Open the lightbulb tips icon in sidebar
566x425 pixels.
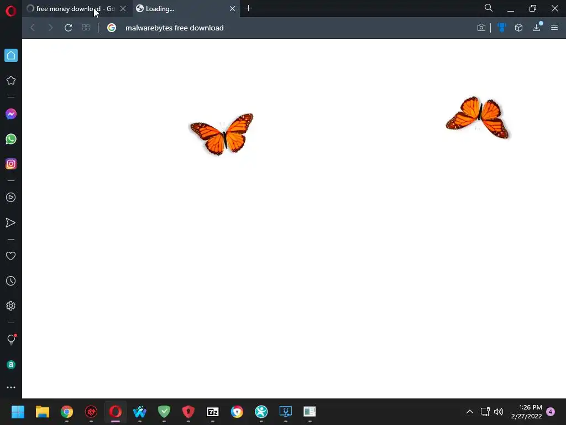click(12, 340)
